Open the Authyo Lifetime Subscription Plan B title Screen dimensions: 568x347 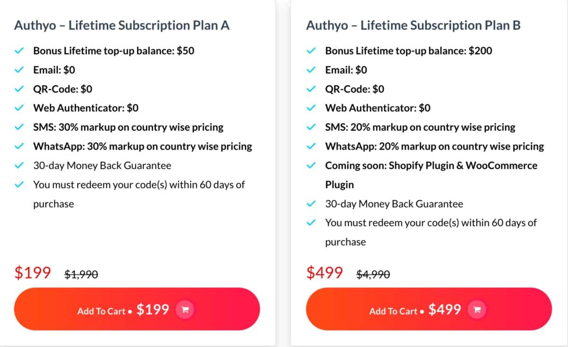(414, 25)
